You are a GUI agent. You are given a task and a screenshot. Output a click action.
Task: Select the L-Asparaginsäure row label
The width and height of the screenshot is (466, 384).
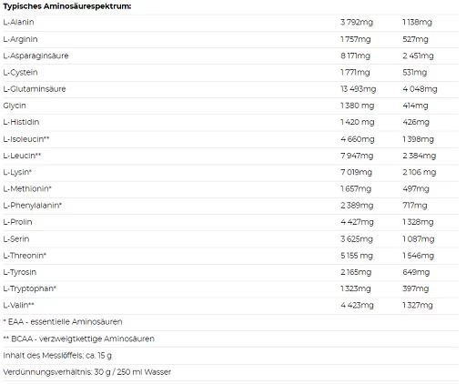coord(35,56)
